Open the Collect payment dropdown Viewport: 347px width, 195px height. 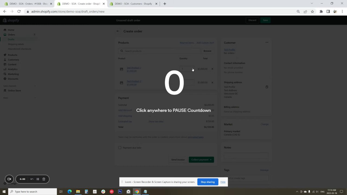point(201,160)
